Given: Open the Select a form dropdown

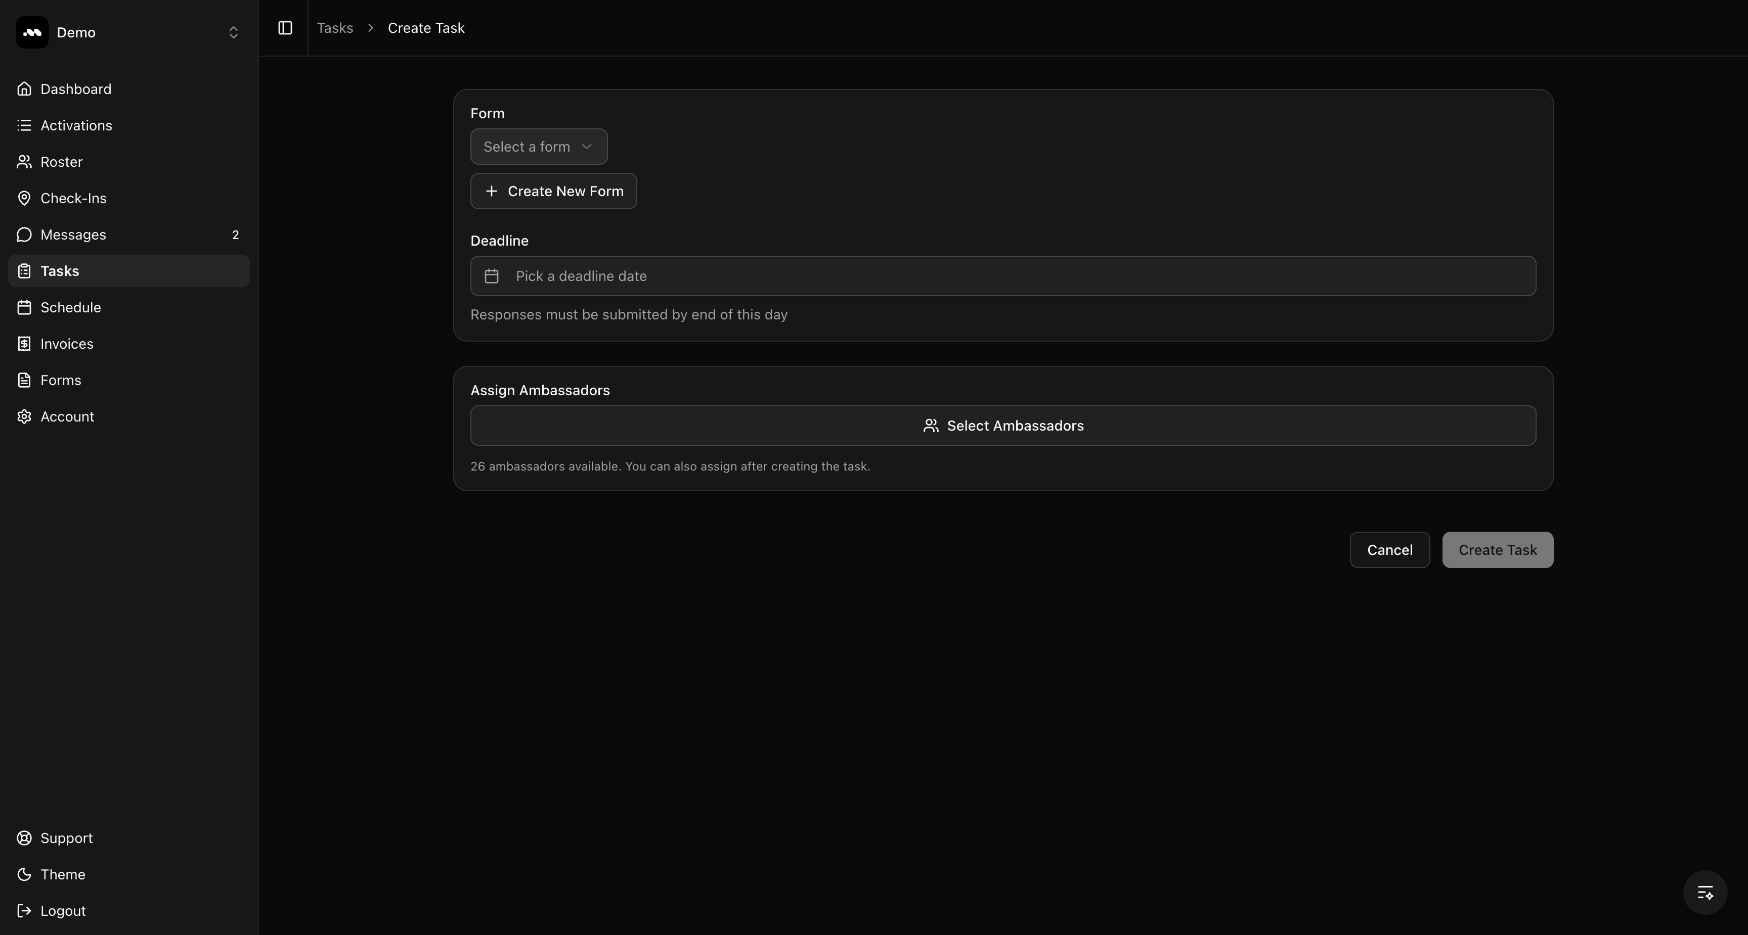Looking at the screenshot, I should pos(538,147).
